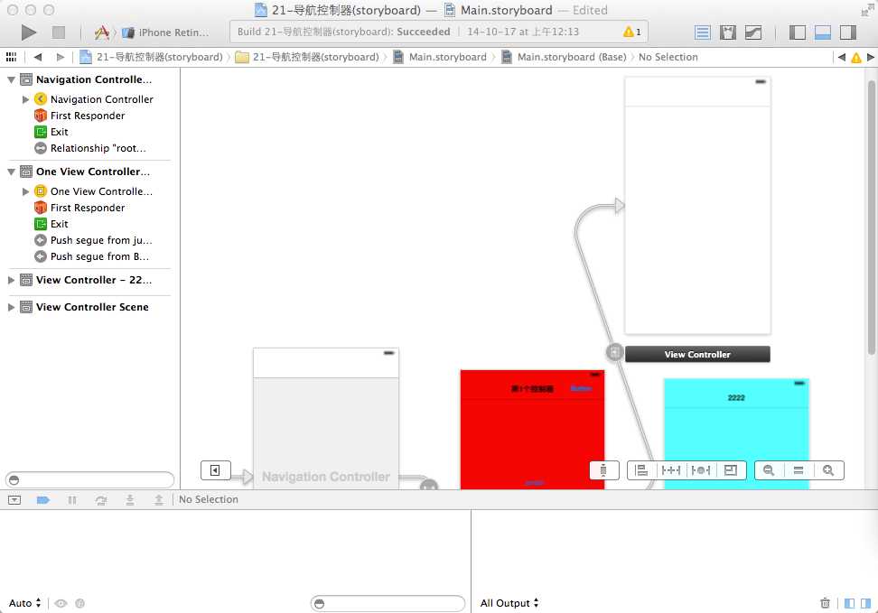Screen dimensions: 878x613
Task: Open the All Output dropdown
Action: click(509, 603)
